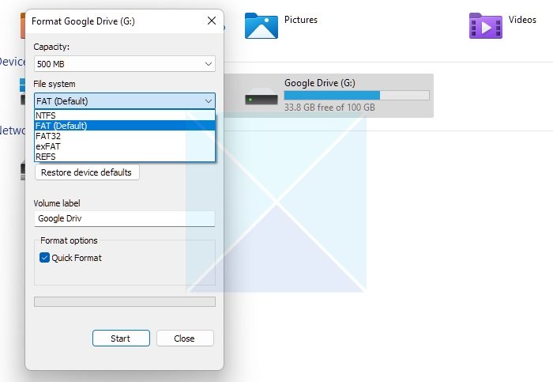
Task: Click the Videos folder label
Action: 522,20
